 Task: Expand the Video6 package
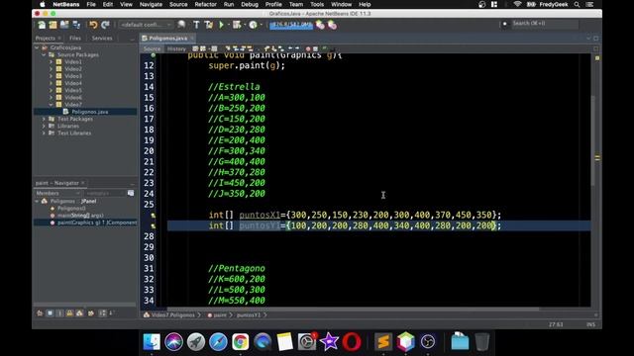click(51, 97)
